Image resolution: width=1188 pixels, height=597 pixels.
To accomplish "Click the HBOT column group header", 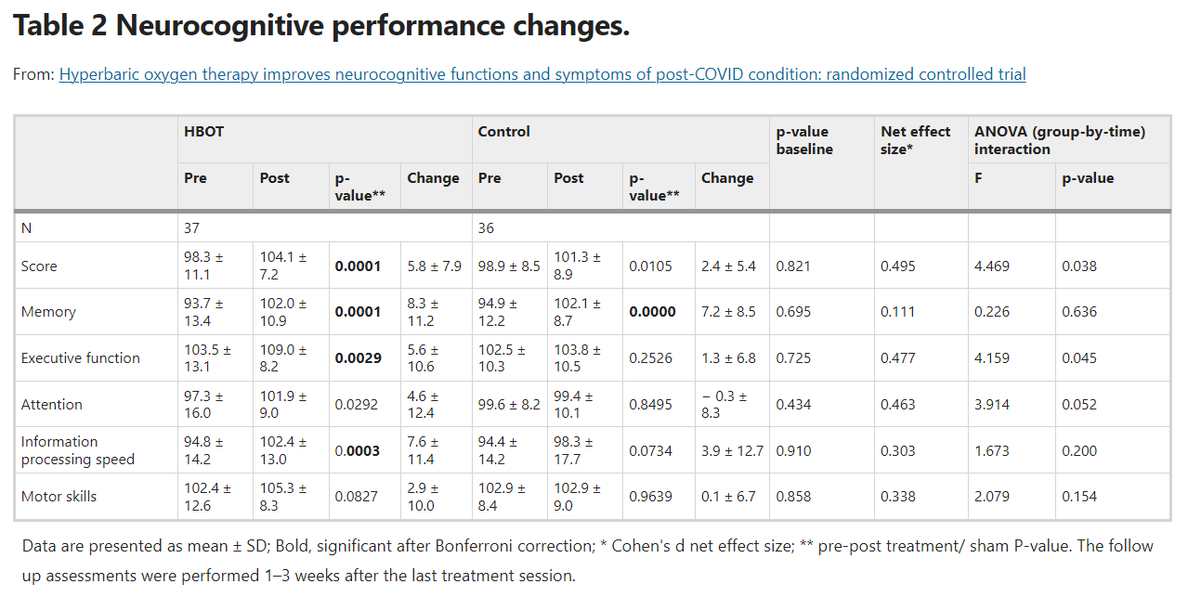I will tap(203, 132).
